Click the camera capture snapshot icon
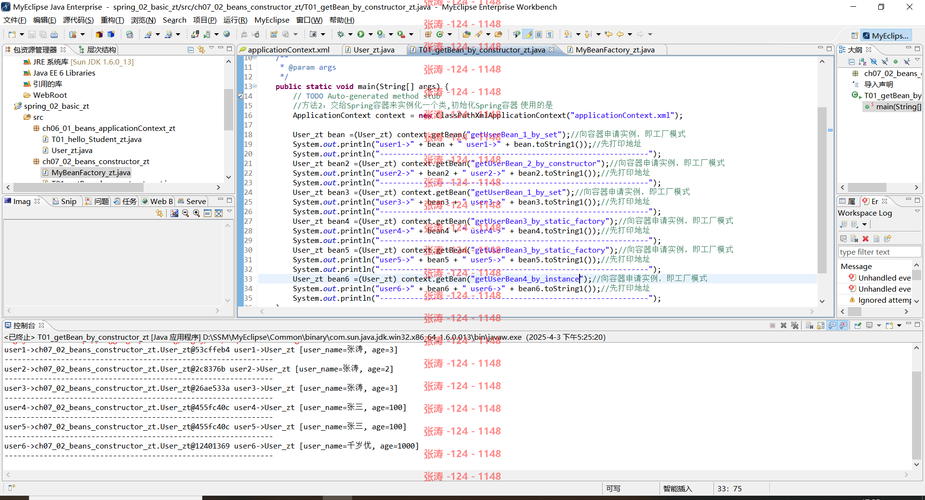The image size is (925, 500). point(313,34)
